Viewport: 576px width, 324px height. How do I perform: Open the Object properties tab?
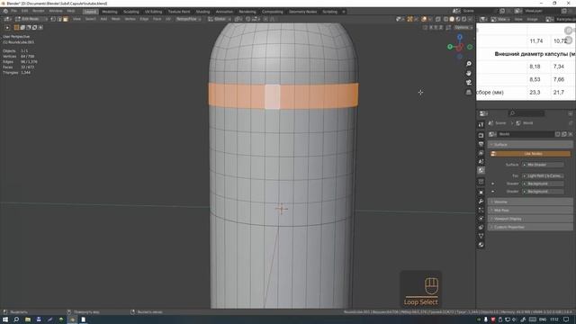click(x=481, y=193)
